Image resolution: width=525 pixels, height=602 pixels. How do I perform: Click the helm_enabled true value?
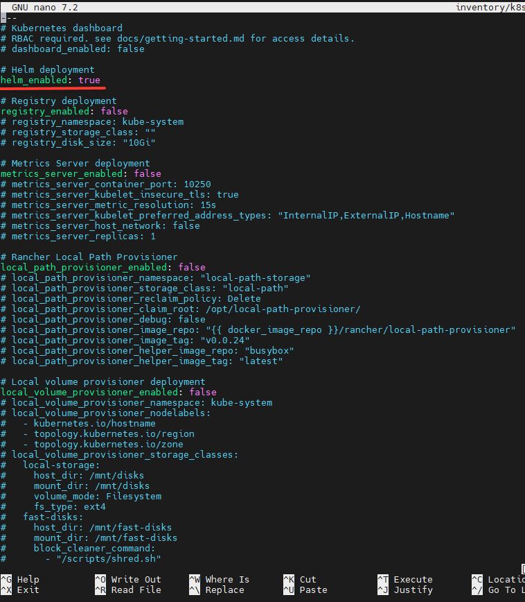click(x=89, y=80)
